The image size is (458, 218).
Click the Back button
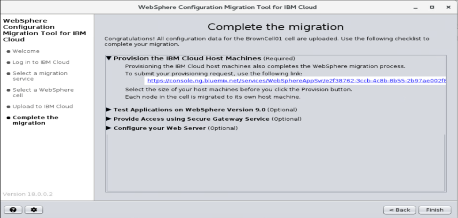(399, 210)
